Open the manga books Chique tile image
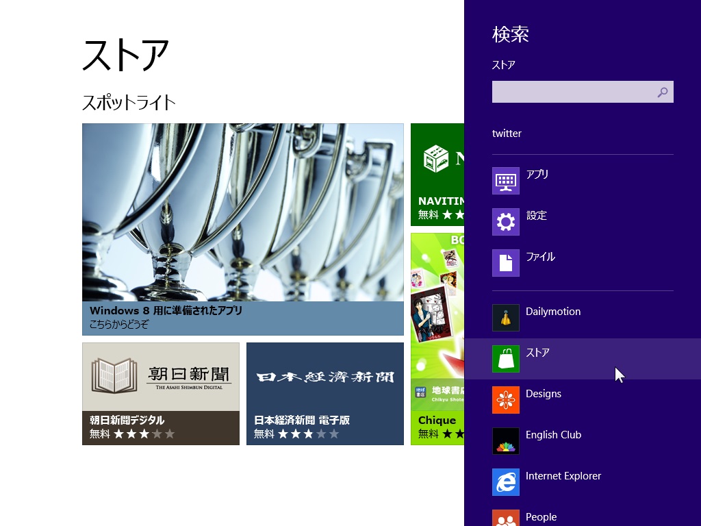Viewport: 701px width, 526px height. coord(437,322)
